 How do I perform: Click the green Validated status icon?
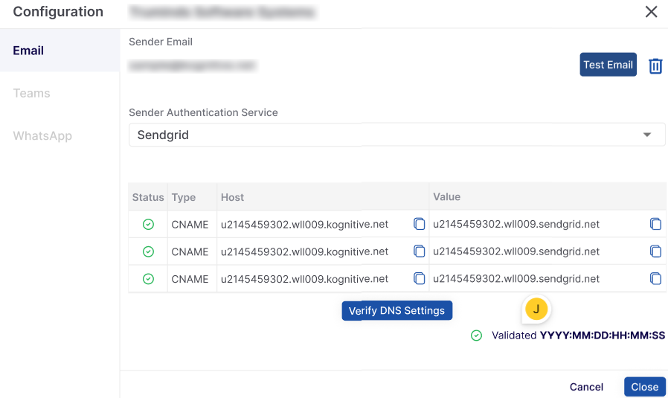coord(476,336)
